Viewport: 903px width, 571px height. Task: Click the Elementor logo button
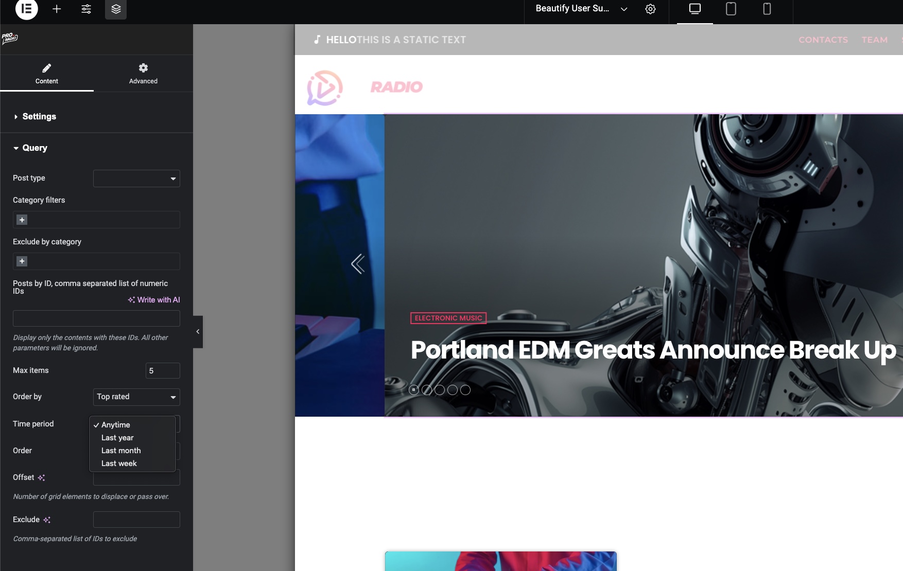point(26,9)
